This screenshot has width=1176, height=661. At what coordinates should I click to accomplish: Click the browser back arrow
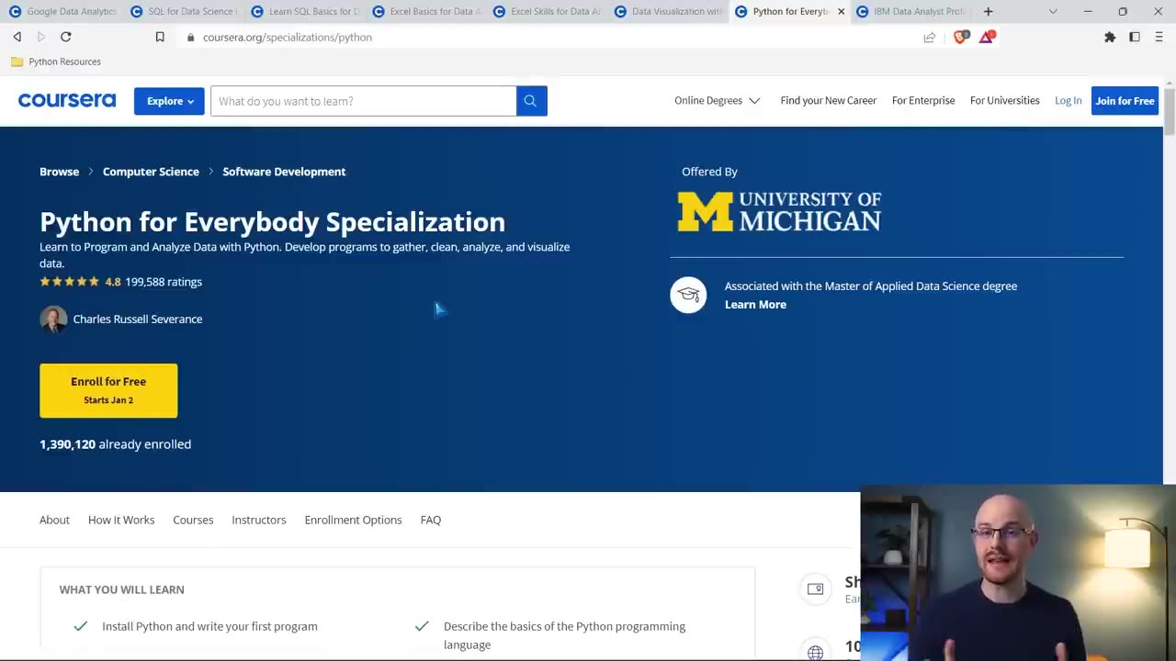pos(17,37)
